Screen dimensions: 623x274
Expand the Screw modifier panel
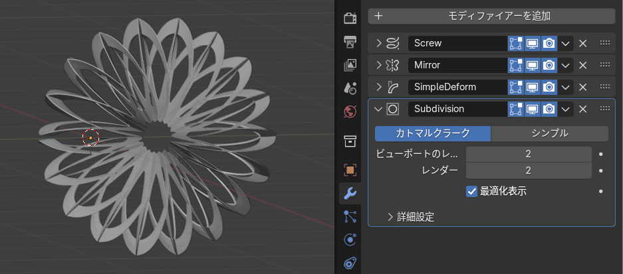[x=378, y=43]
